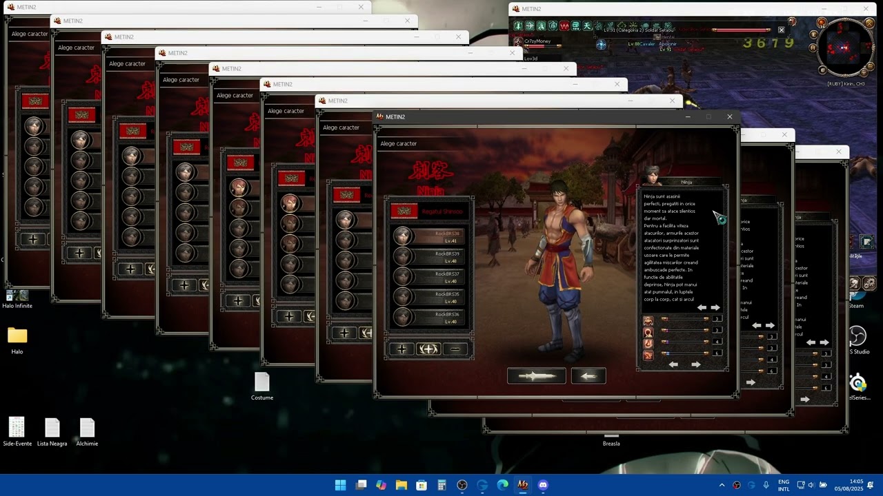
Task: Click the first skill icon in game window
Action: 518,25
